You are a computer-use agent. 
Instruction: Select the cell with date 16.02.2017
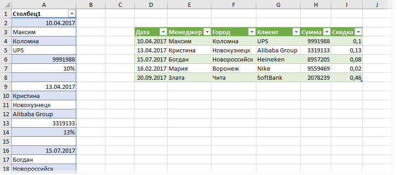pyautogui.click(x=151, y=68)
